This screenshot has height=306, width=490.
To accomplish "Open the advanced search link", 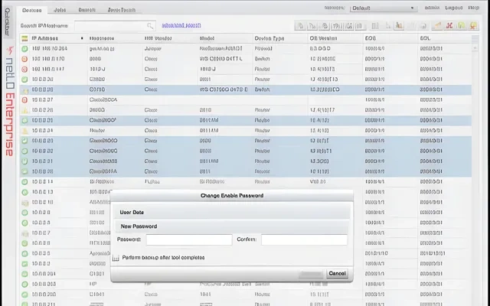I will tap(181, 25).
